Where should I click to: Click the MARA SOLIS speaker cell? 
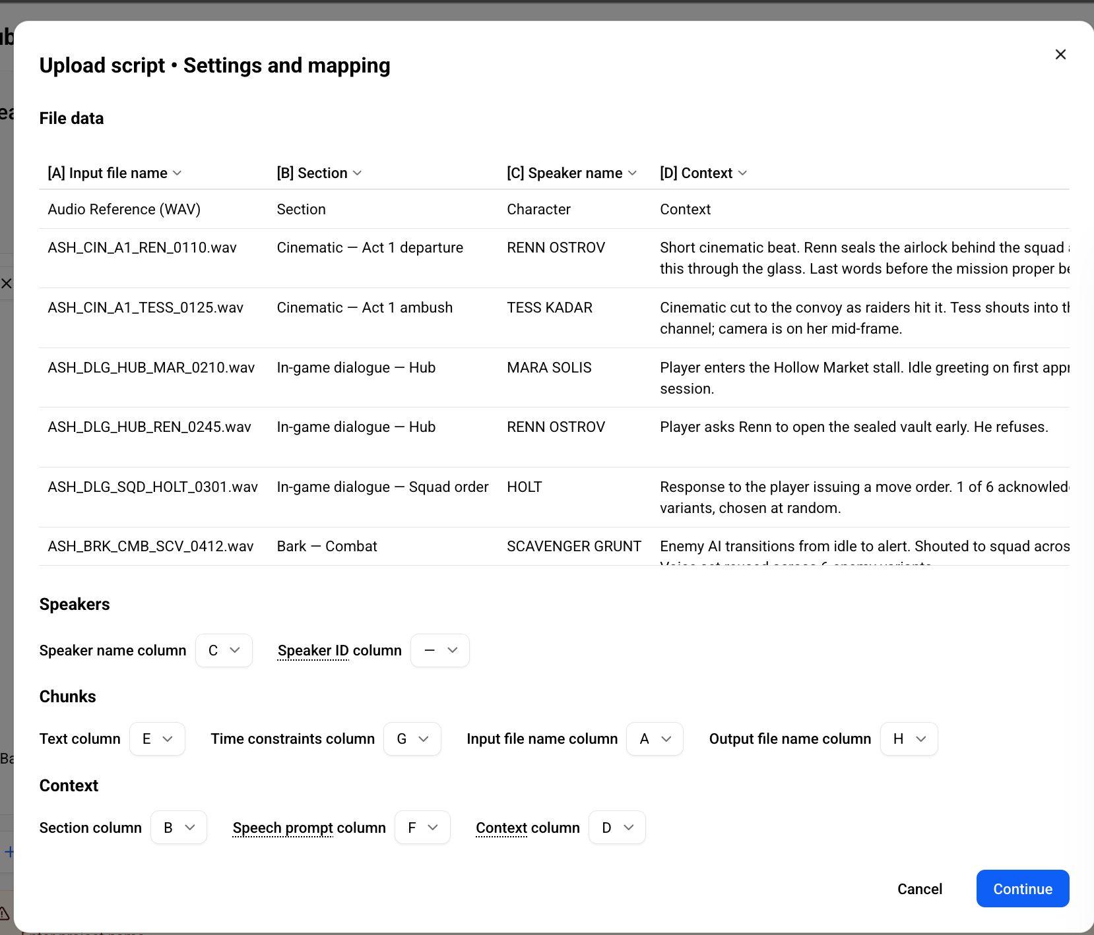point(549,367)
